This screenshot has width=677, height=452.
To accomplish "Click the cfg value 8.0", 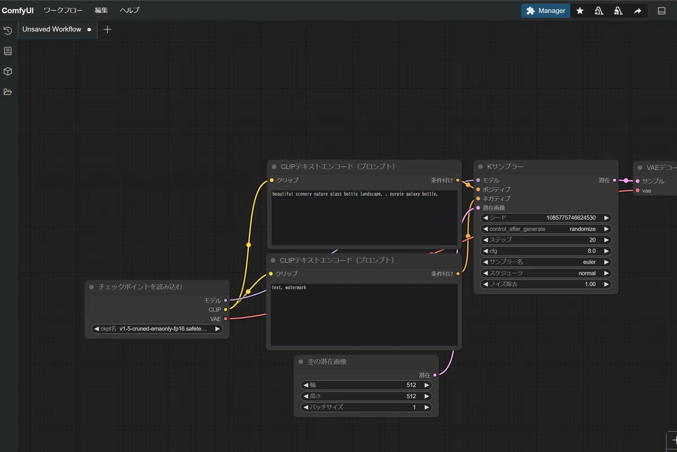I will (591, 251).
